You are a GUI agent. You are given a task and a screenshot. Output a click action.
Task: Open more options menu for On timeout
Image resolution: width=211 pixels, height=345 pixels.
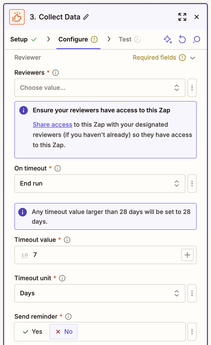pos(192,184)
